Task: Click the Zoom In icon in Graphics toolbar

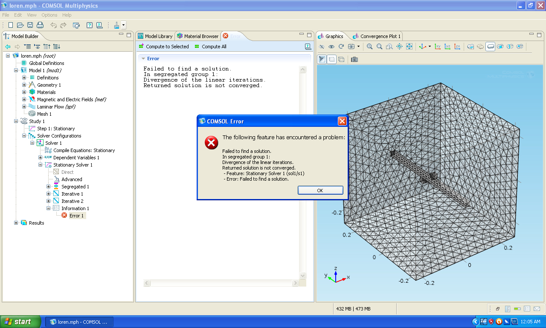Action: [370, 47]
